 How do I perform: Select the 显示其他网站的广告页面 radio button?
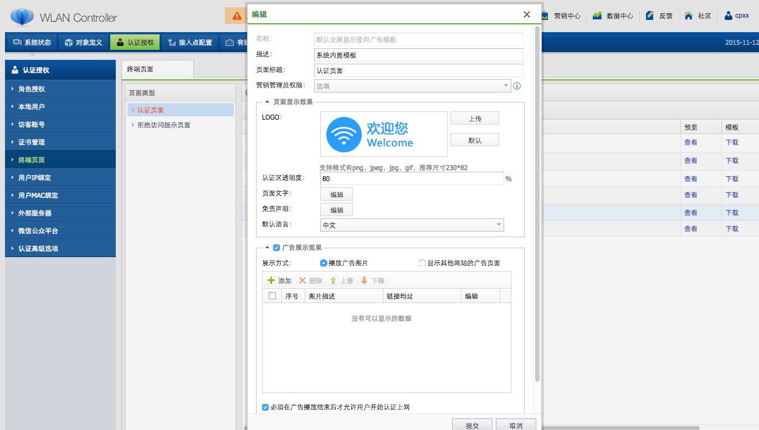click(x=422, y=263)
